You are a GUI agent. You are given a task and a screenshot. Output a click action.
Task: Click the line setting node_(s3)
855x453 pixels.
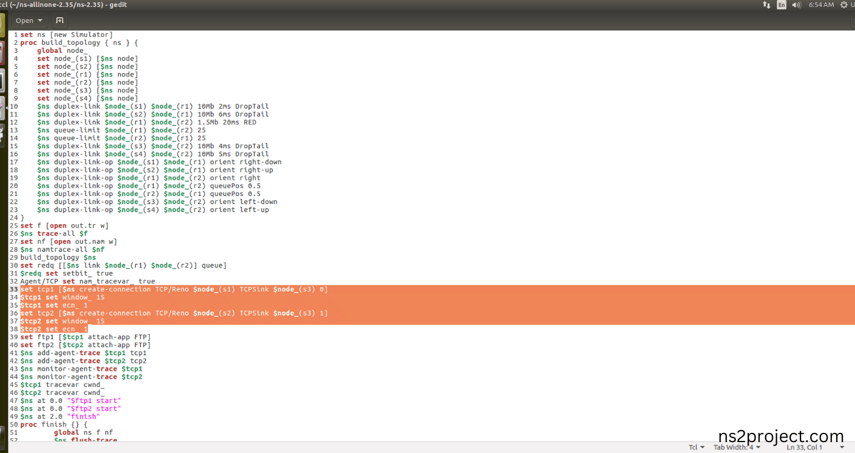pos(87,90)
